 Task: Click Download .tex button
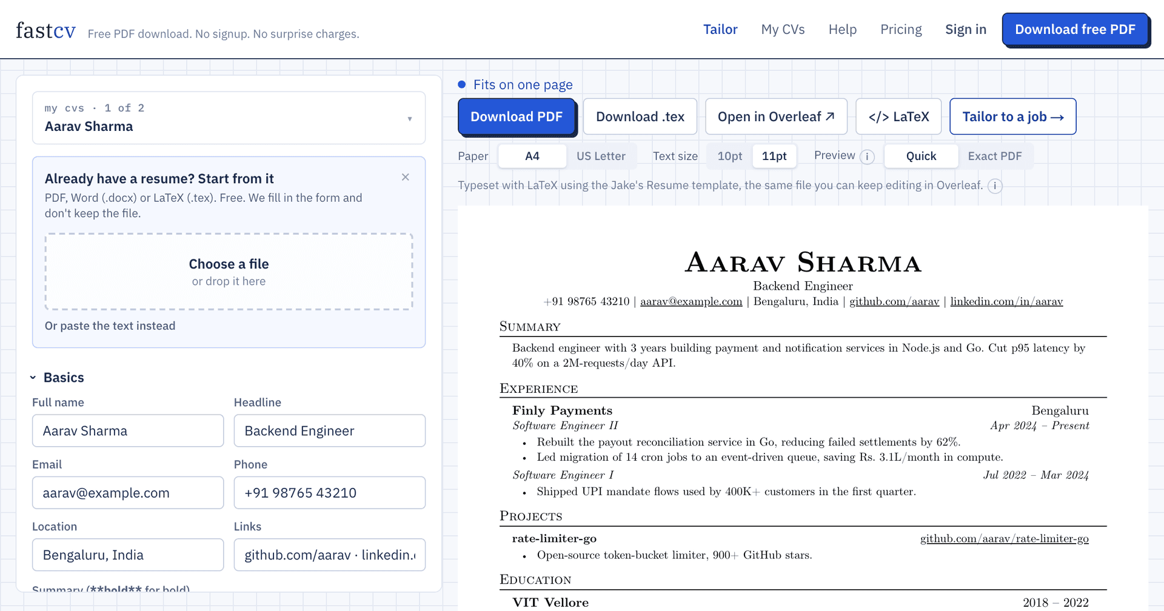click(640, 116)
